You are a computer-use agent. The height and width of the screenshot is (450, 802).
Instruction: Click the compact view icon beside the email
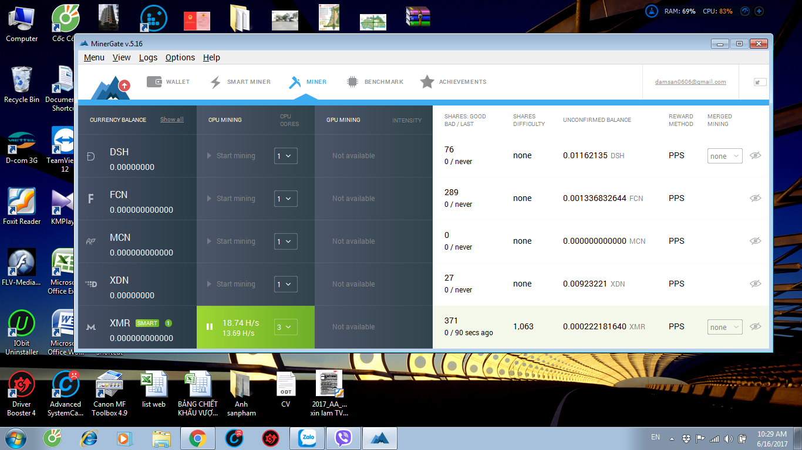click(x=760, y=82)
